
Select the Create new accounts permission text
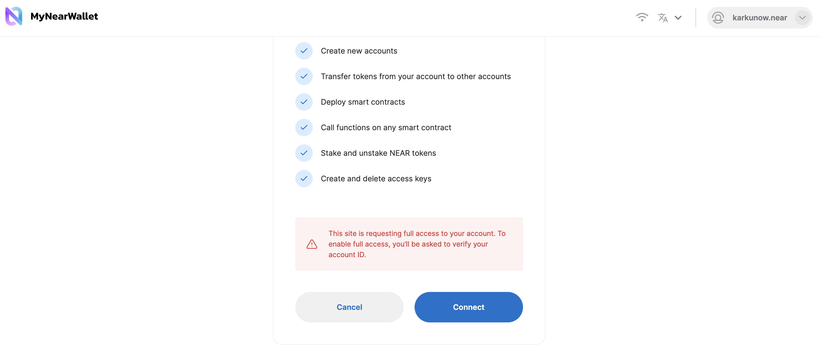359,51
